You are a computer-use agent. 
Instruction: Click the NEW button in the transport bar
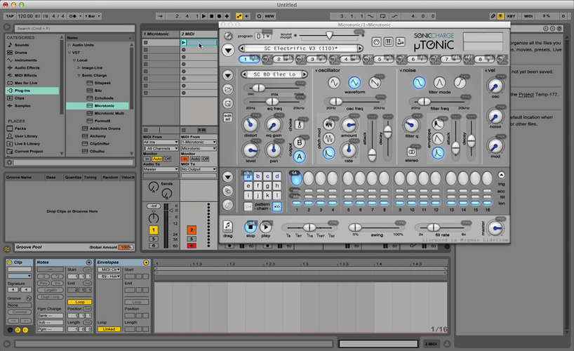pos(269,16)
